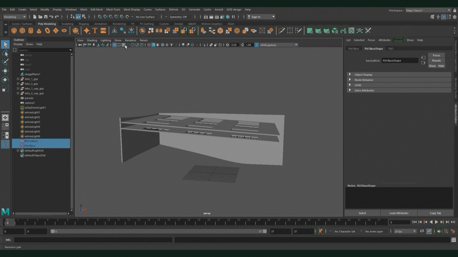This screenshot has height=257, width=458.
Task: Click the New scene icon
Action: 34,17
